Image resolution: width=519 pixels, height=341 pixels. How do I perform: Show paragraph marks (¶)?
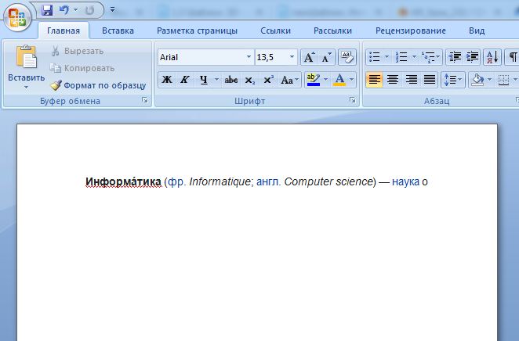click(512, 57)
